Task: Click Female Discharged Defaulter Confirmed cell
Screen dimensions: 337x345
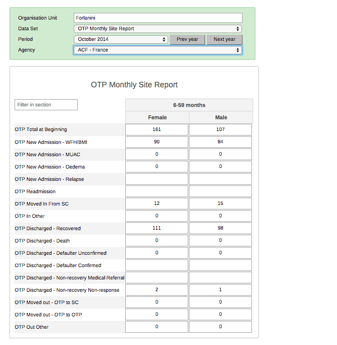Action: coord(157,265)
